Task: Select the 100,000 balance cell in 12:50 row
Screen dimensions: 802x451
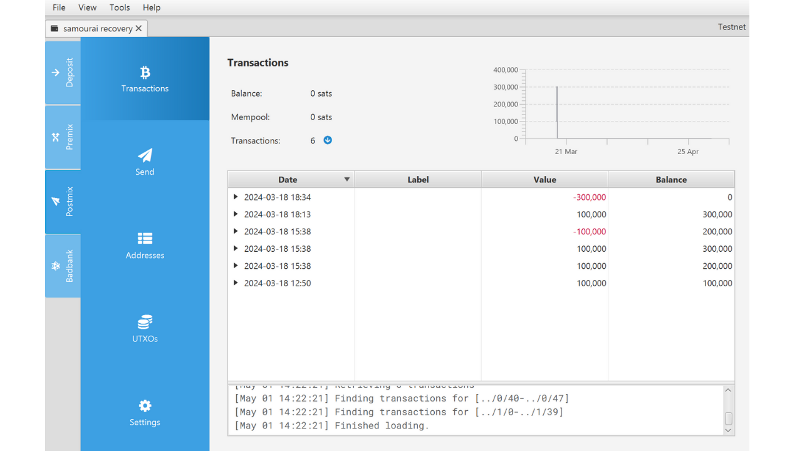Action: click(x=717, y=283)
